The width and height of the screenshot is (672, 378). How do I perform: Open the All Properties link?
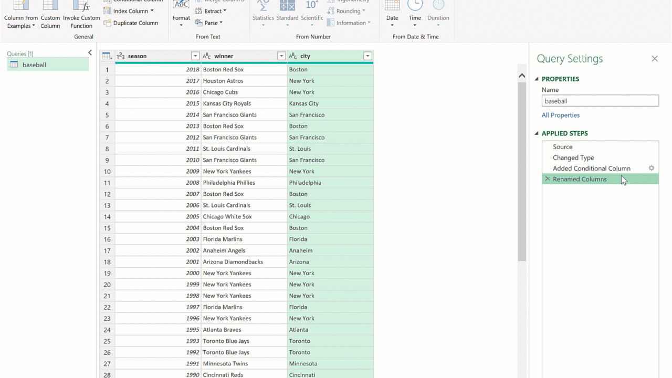coord(561,115)
